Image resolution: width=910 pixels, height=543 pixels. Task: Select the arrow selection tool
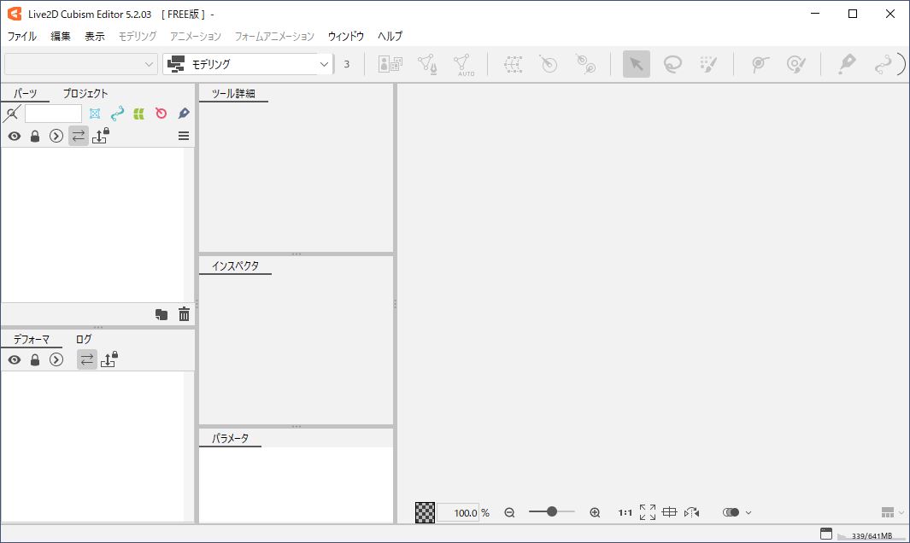636,64
